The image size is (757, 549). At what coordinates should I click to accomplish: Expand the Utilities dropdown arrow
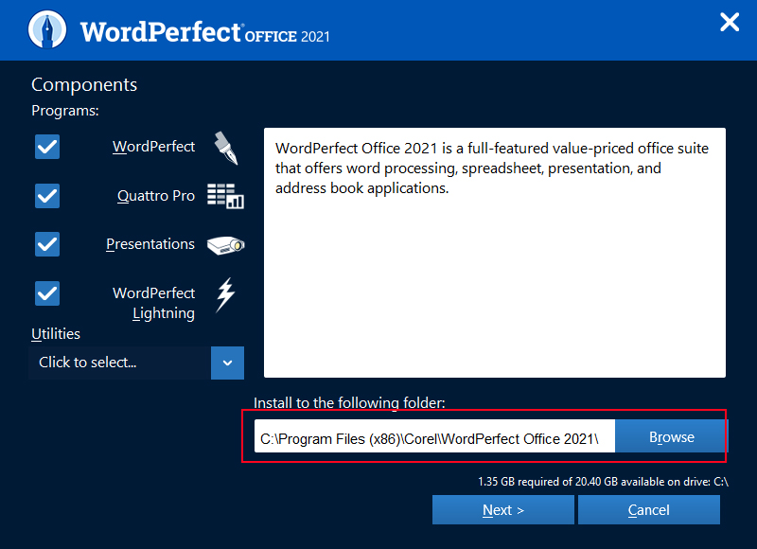(228, 363)
